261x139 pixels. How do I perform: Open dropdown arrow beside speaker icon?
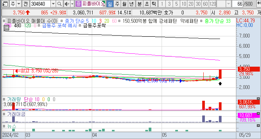72,4
